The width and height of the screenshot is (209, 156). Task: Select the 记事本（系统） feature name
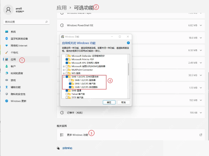pyautogui.click(x=75, y=113)
